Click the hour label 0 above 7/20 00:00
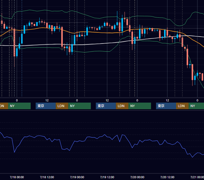The width and height of the screenshot is (204, 180). 137,100
